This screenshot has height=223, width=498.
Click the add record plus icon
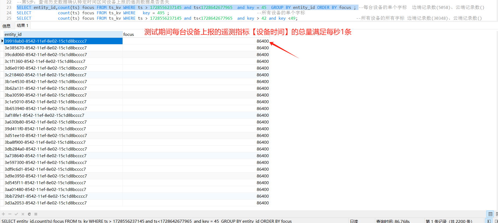(3, 214)
